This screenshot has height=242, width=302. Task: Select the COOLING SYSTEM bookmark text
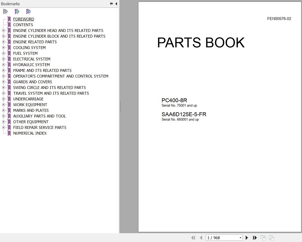tap(29, 48)
